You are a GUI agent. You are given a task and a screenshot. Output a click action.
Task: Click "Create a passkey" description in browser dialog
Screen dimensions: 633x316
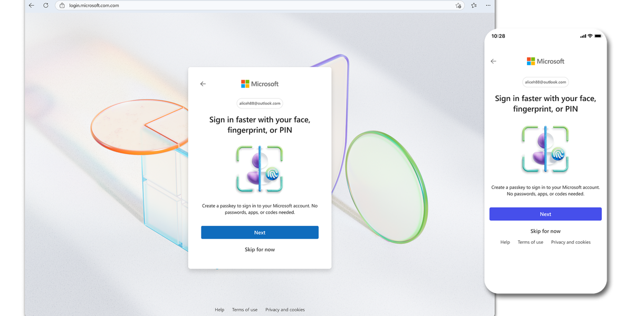pyautogui.click(x=260, y=209)
